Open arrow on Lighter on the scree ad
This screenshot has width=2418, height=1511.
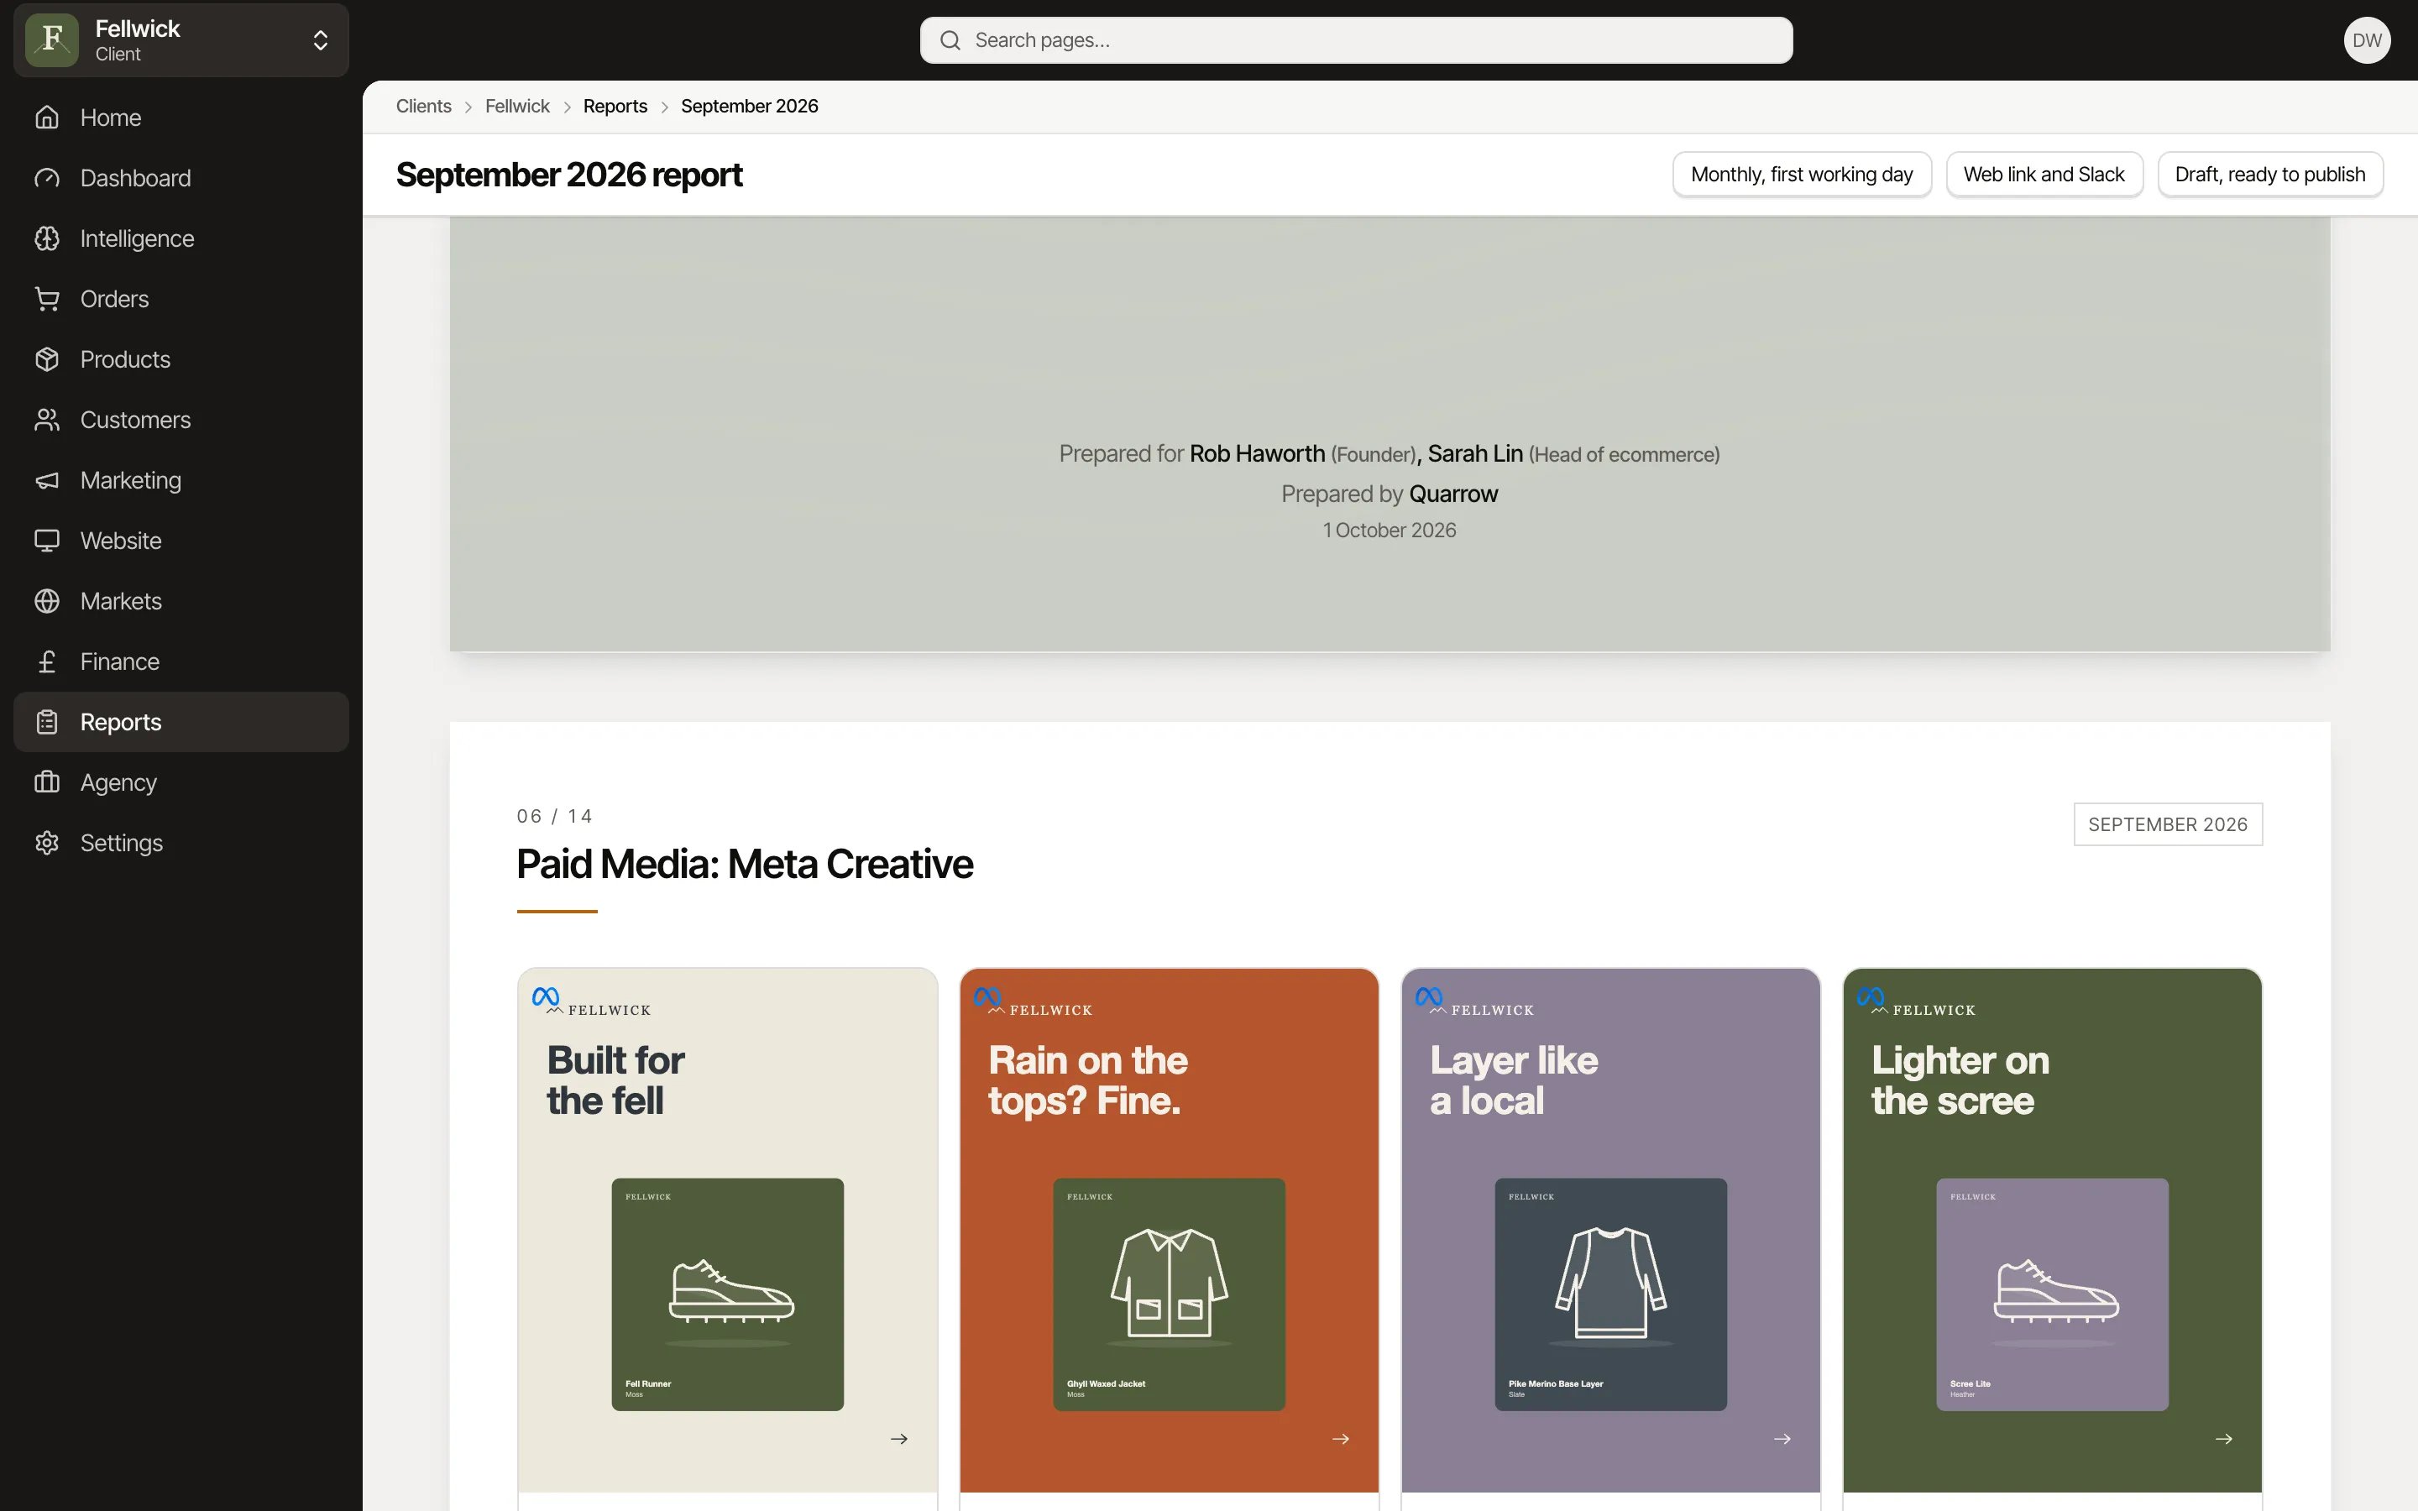pyautogui.click(x=2224, y=1439)
